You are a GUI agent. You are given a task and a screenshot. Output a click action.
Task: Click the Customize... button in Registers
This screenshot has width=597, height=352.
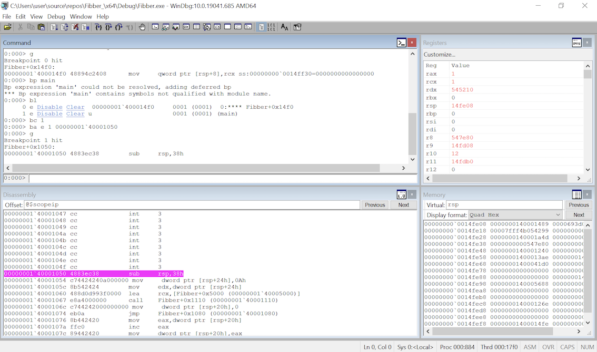point(440,54)
